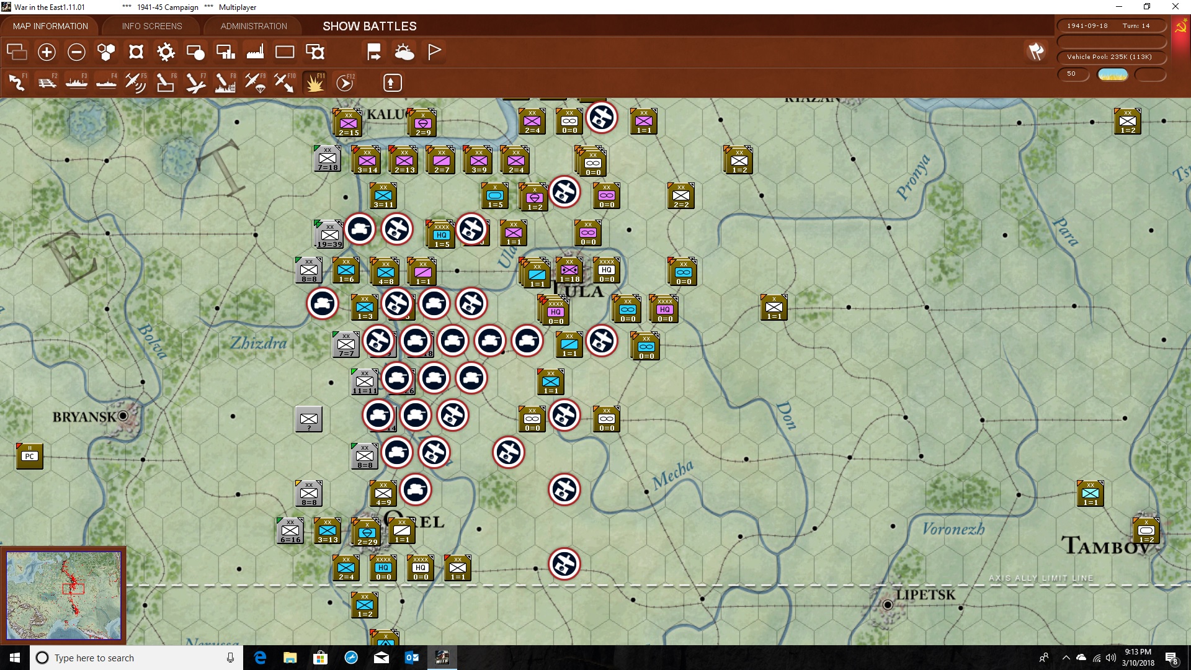
Task: Open the taskbar notification center
Action: click(1171, 658)
